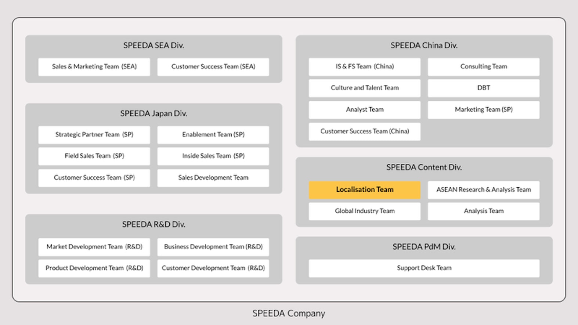Select Inside Sales Team (SP)
578x325 pixels.
pyautogui.click(x=213, y=156)
